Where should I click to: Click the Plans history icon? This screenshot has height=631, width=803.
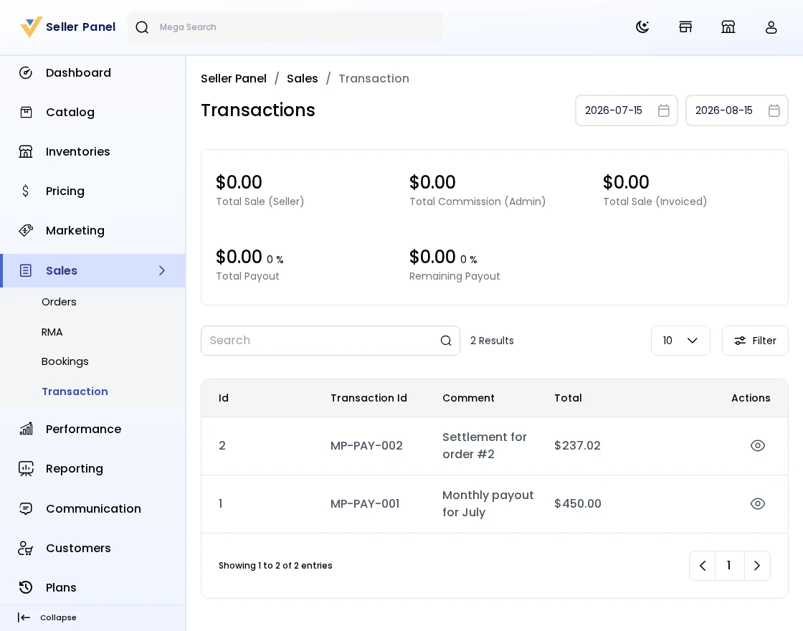[x=26, y=587]
